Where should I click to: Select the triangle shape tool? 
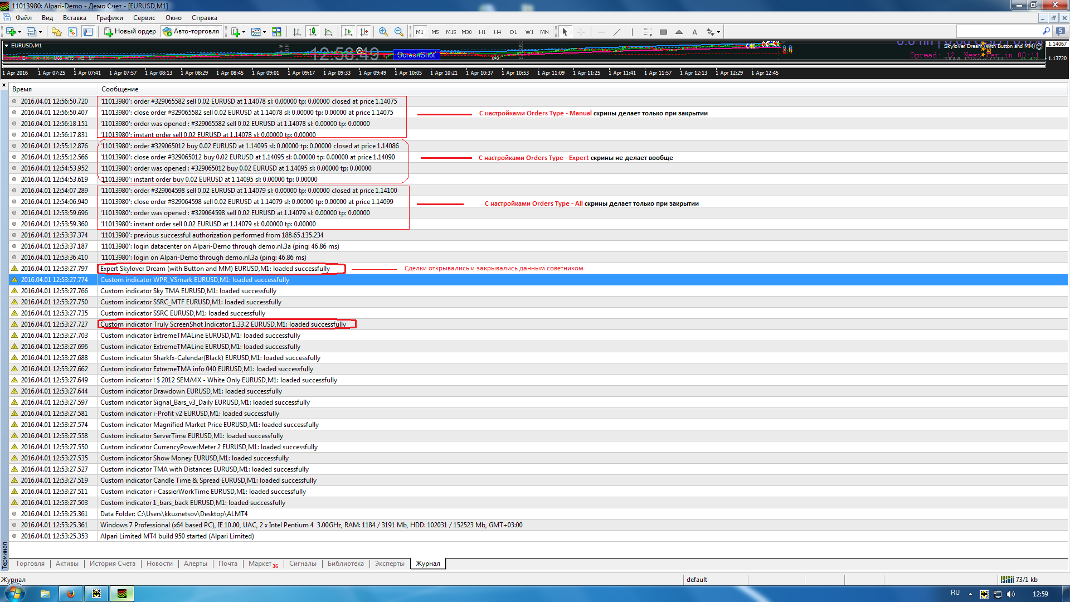679,32
